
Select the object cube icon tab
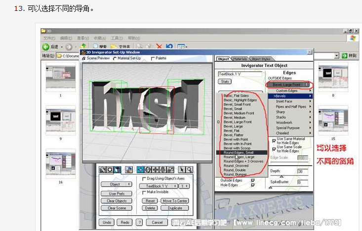click(x=117, y=170)
